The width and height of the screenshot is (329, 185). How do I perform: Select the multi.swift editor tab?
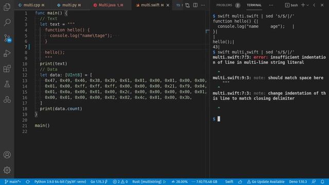[x=150, y=5]
